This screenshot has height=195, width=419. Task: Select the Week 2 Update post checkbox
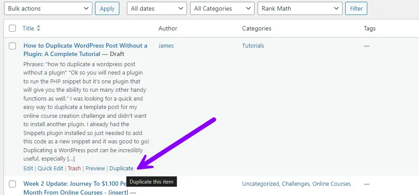click(12, 184)
